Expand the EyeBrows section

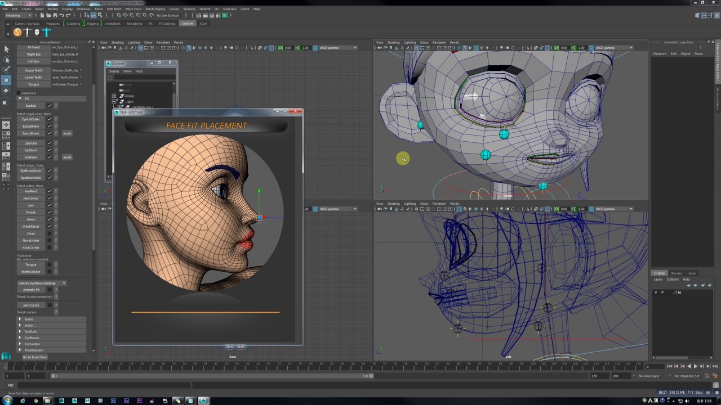coord(20,337)
